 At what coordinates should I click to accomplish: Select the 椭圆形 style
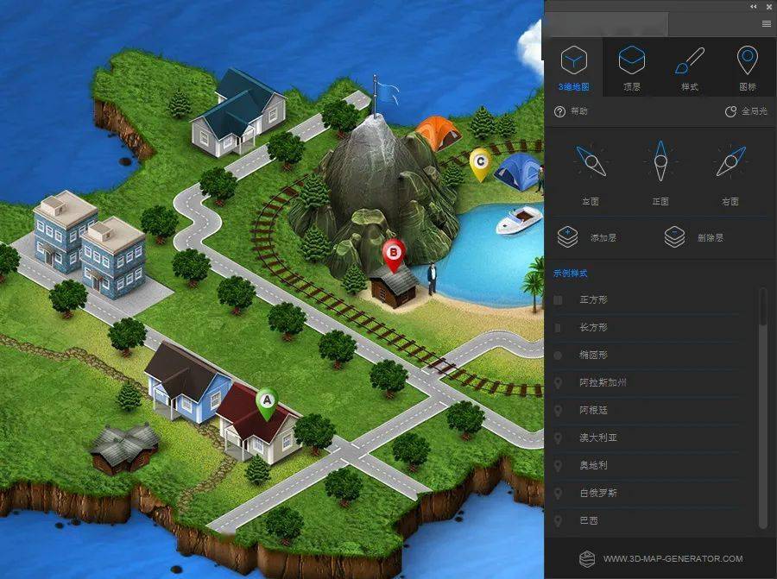pos(646,356)
